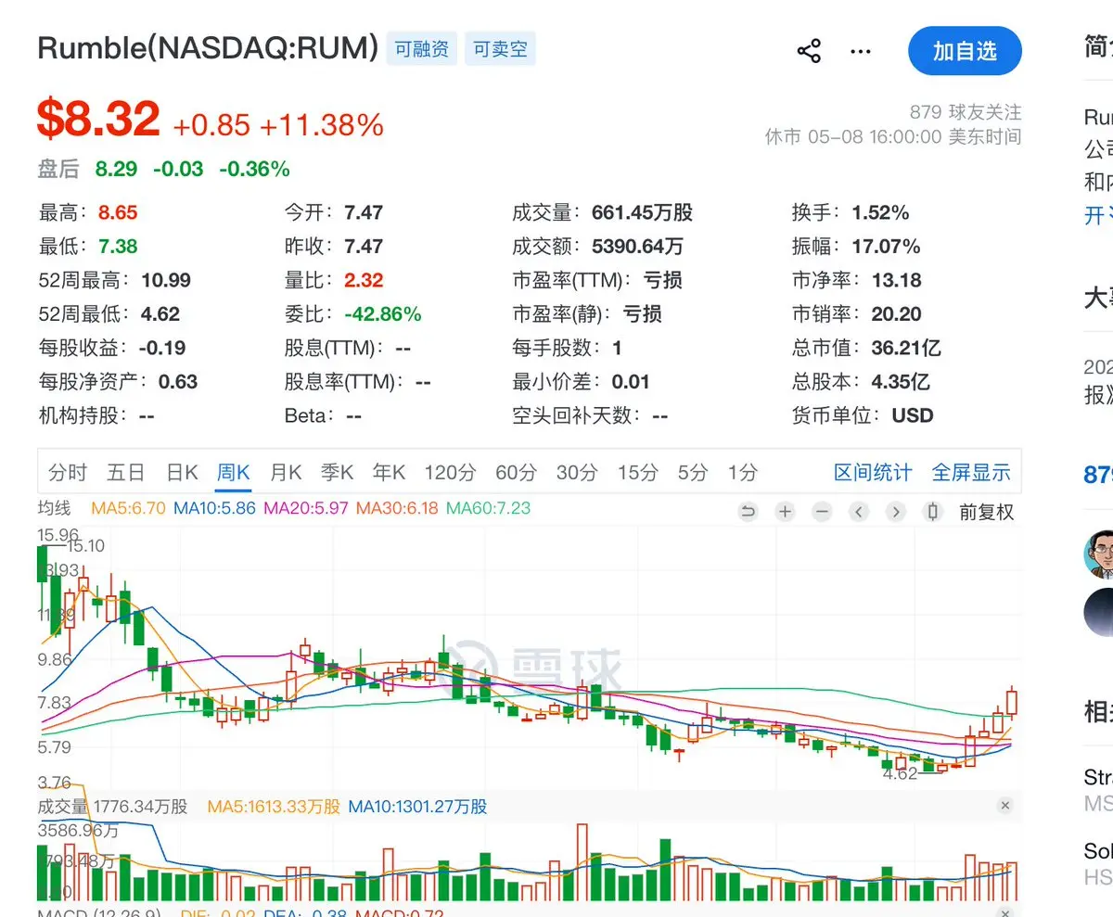Click the volume MA10:1301.27万股 label
Screen dimensions: 1113x917
point(417,807)
